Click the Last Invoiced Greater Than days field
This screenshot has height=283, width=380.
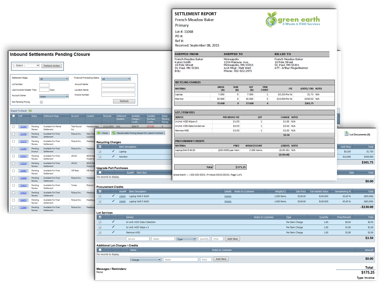(x=44, y=90)
